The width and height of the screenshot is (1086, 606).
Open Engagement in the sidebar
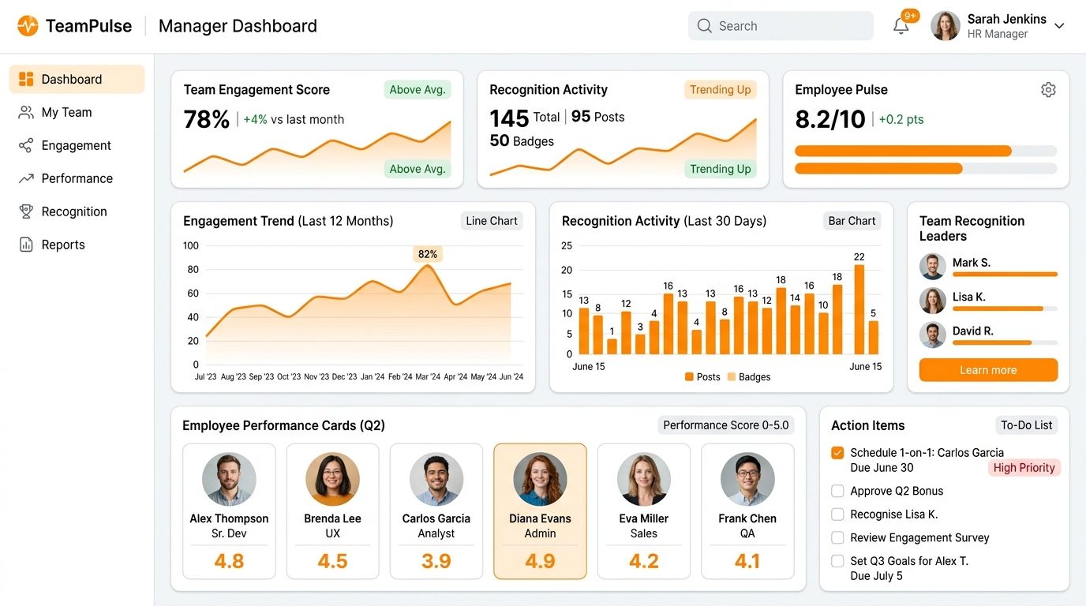[x=77, y=145]
